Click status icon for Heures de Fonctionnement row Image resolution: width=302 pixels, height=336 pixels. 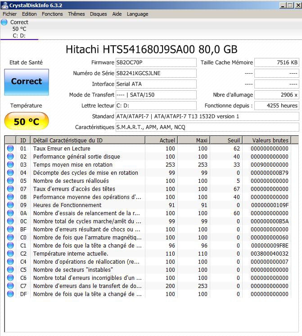pyautogui.click(x=10, y=205)
